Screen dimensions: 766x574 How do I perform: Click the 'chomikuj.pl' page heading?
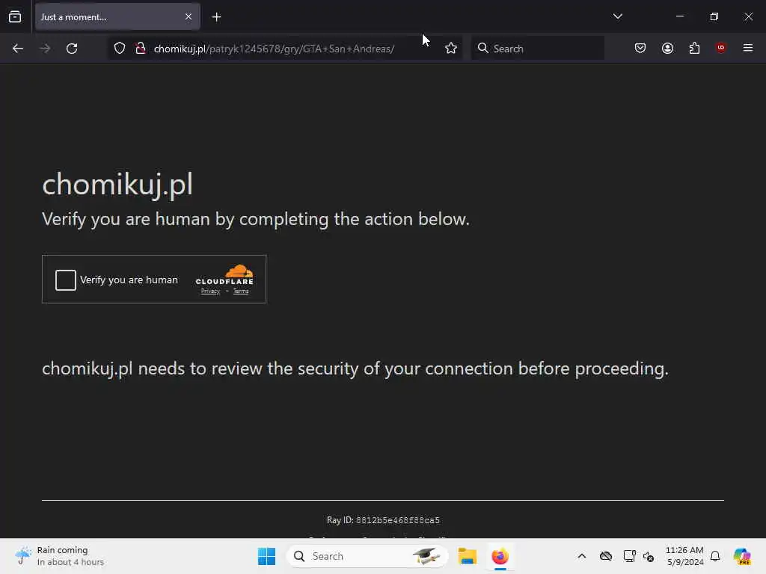tap(117, 185)
